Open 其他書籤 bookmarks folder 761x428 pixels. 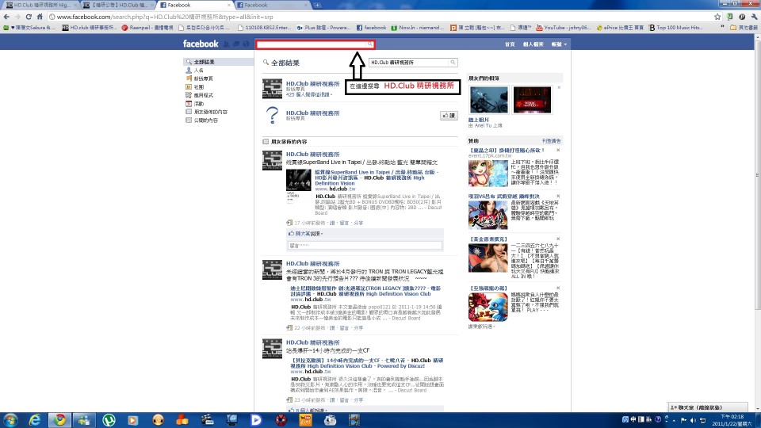click(x=744, y=28)
